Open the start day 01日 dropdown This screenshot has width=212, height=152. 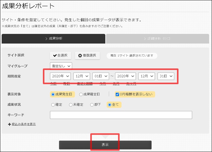coord(101,76)
